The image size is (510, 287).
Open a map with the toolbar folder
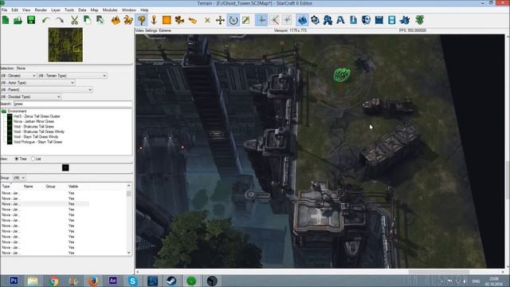(18, 20)
